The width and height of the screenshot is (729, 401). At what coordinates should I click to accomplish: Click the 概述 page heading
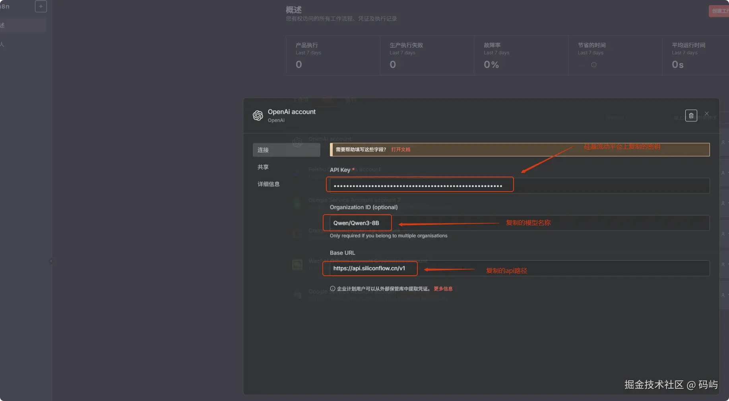(x=294, y=10)
